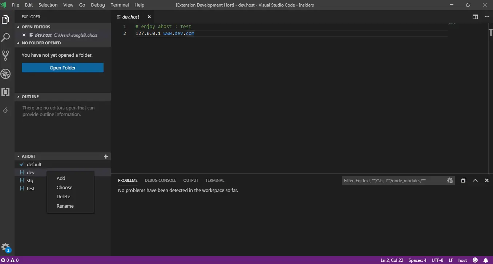The width and height of the screenshot is (493, 264).
Task: Open the Explorer view in activity bar
Action: click(x=5, y=20)
